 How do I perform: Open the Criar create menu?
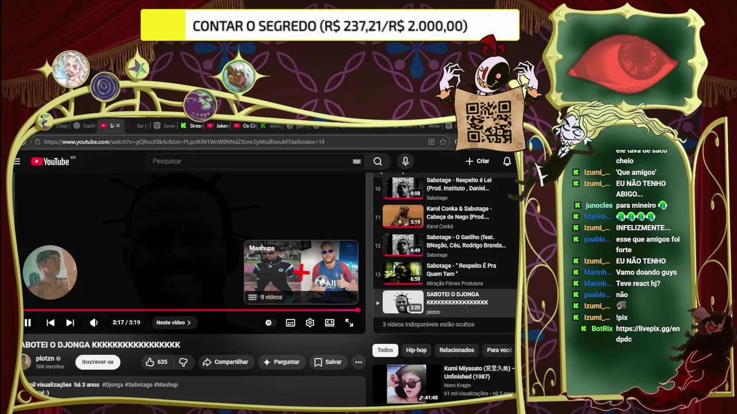point(477,162)
